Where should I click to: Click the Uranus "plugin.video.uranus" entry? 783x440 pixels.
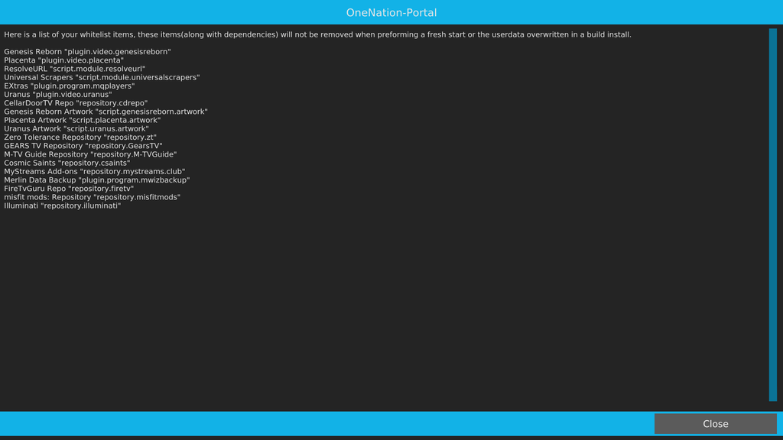click(58, 94)
